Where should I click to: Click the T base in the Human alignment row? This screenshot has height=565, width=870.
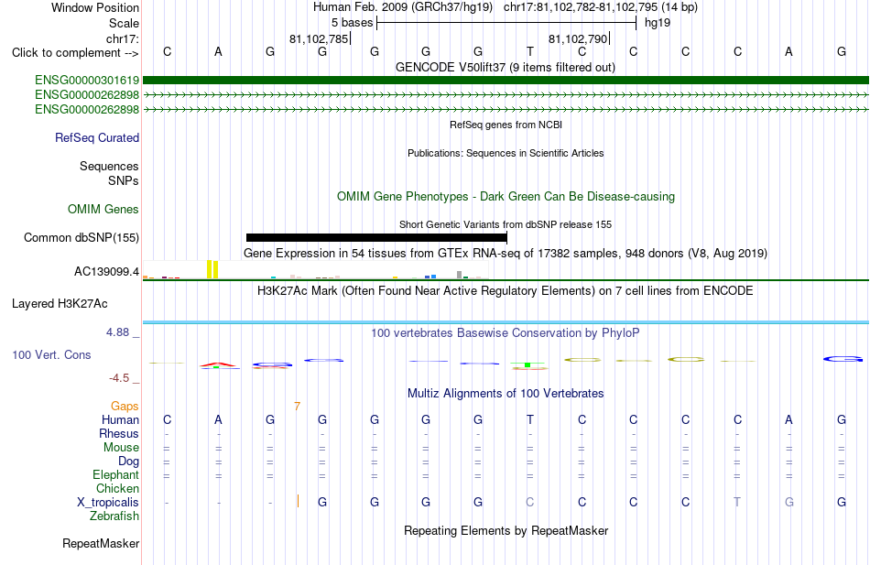pyautogui.click(x=530, y=419)
